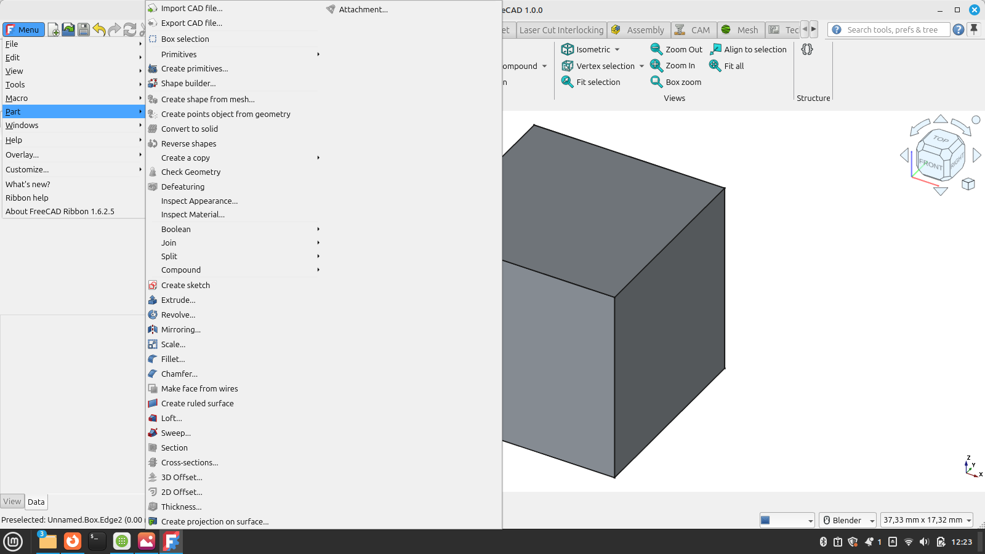Click the Box selection icon
The image size is (985, 554).
[153, 39]
